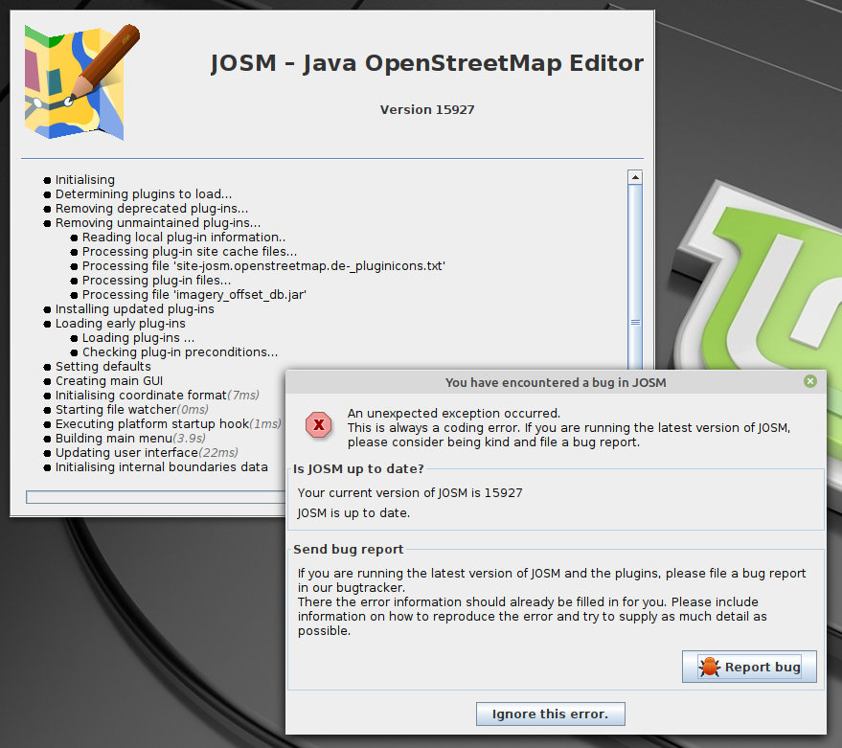The image size is (842, 748).
Task: Select 'Loading early plug-ins' log entry
Action: point(121,324)
